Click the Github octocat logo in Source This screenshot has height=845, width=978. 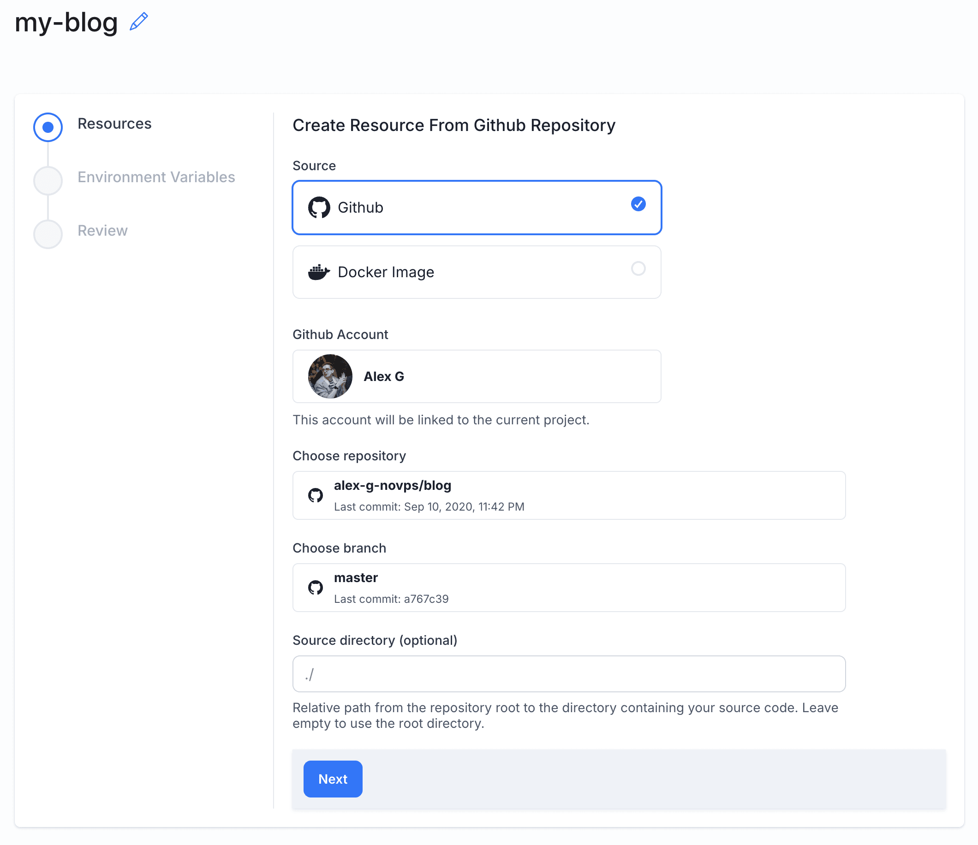tap(319, 207)
